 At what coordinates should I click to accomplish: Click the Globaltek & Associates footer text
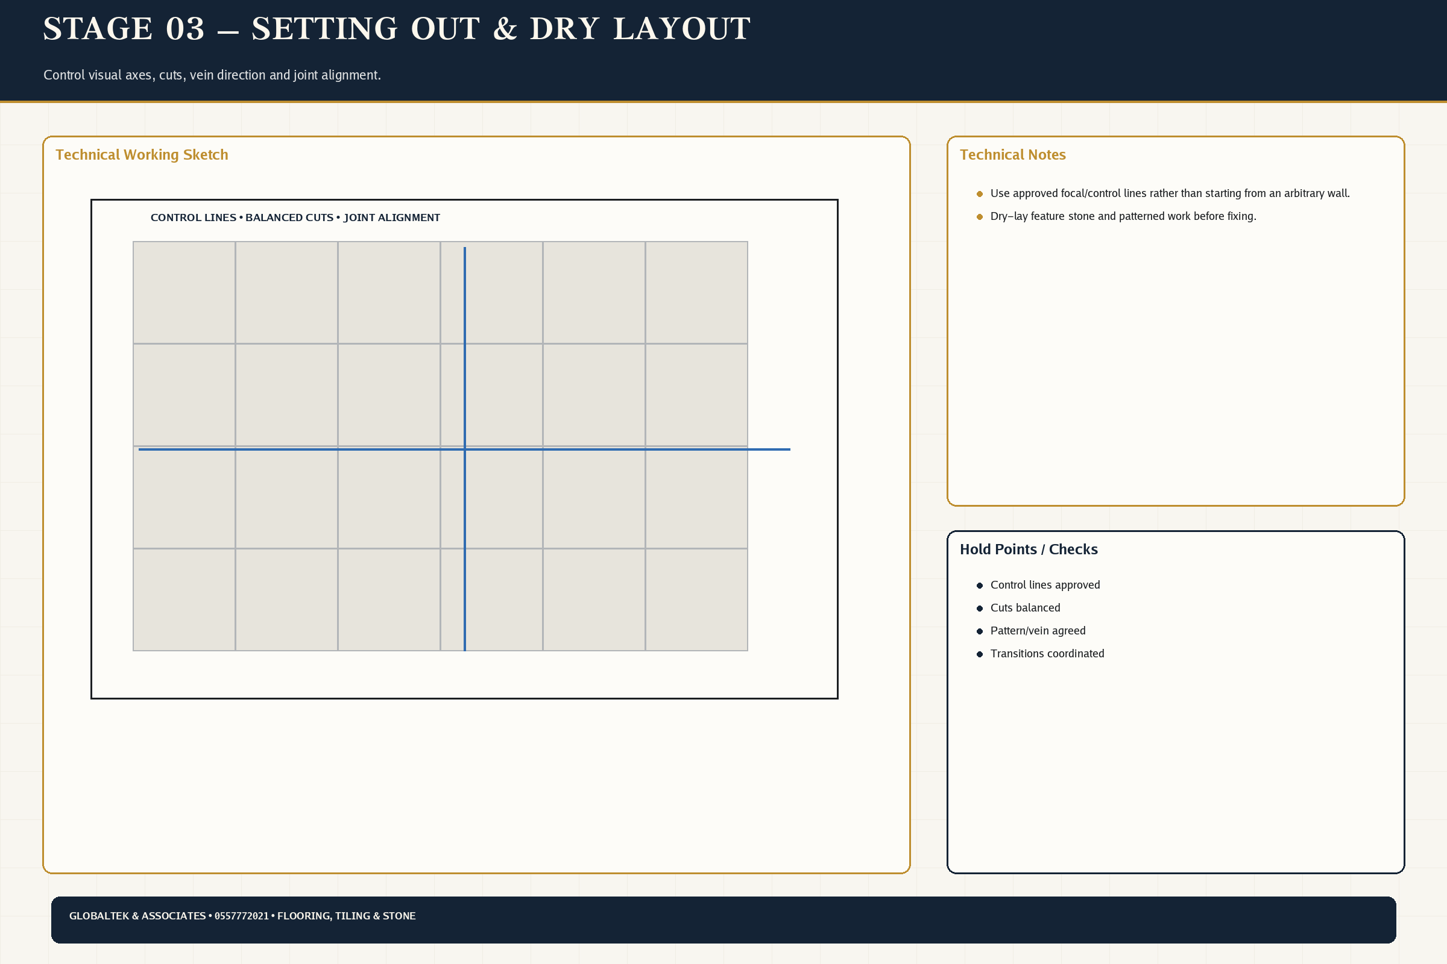click(242, 915)
